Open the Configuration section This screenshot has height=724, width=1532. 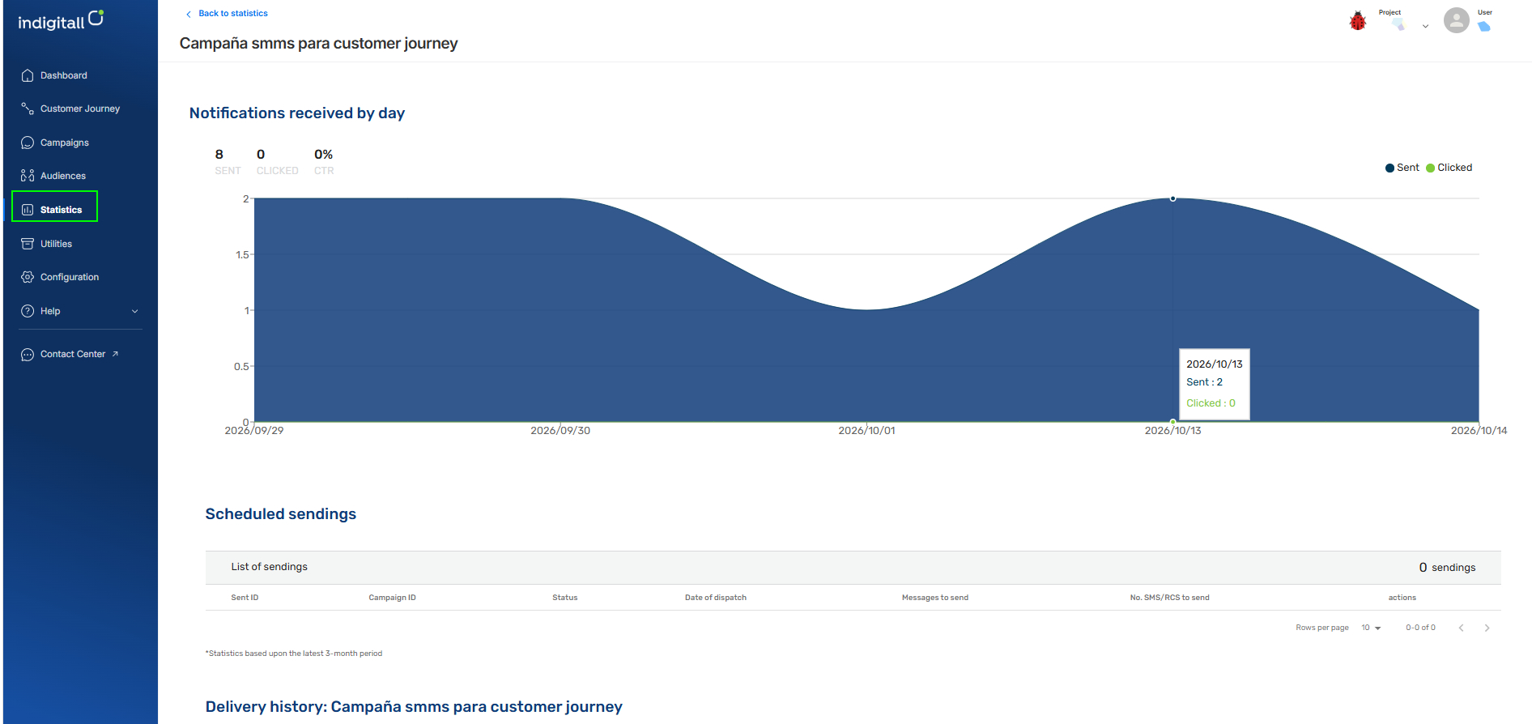coord(70,277)
